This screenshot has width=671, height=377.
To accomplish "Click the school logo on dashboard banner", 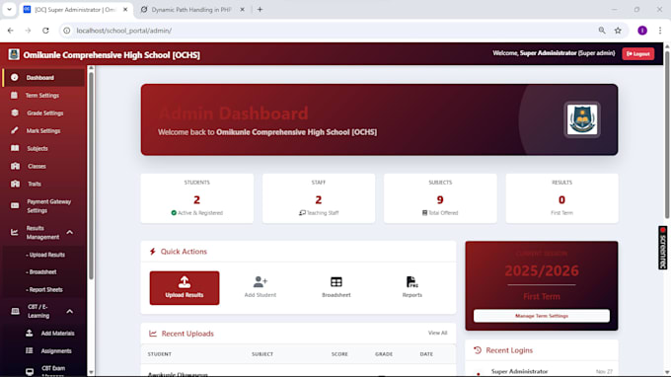I will [x=582, y=119].
